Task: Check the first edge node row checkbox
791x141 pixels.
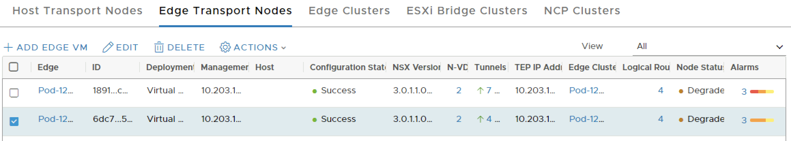Action: point(14,93)
